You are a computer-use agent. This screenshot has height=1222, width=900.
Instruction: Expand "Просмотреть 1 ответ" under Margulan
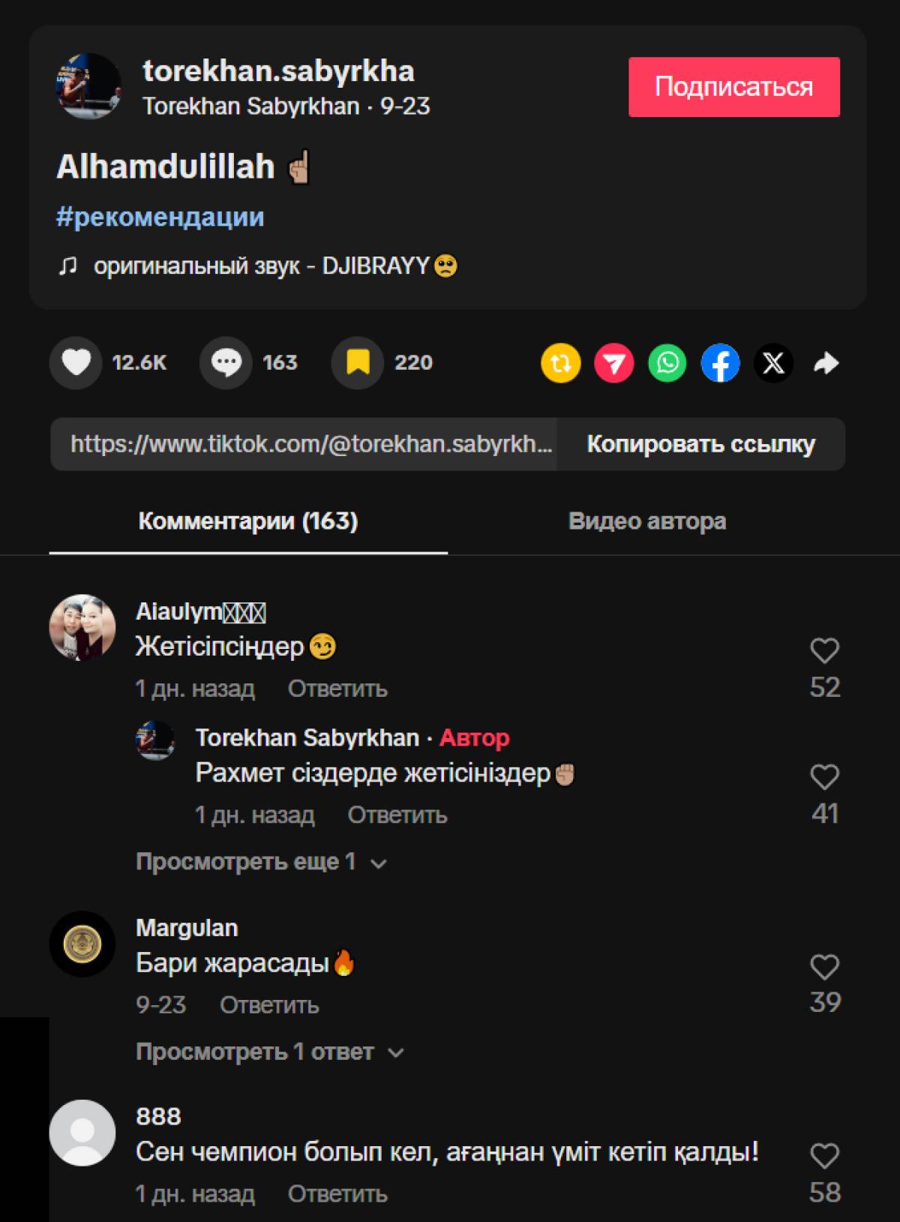click(269, 1052)
